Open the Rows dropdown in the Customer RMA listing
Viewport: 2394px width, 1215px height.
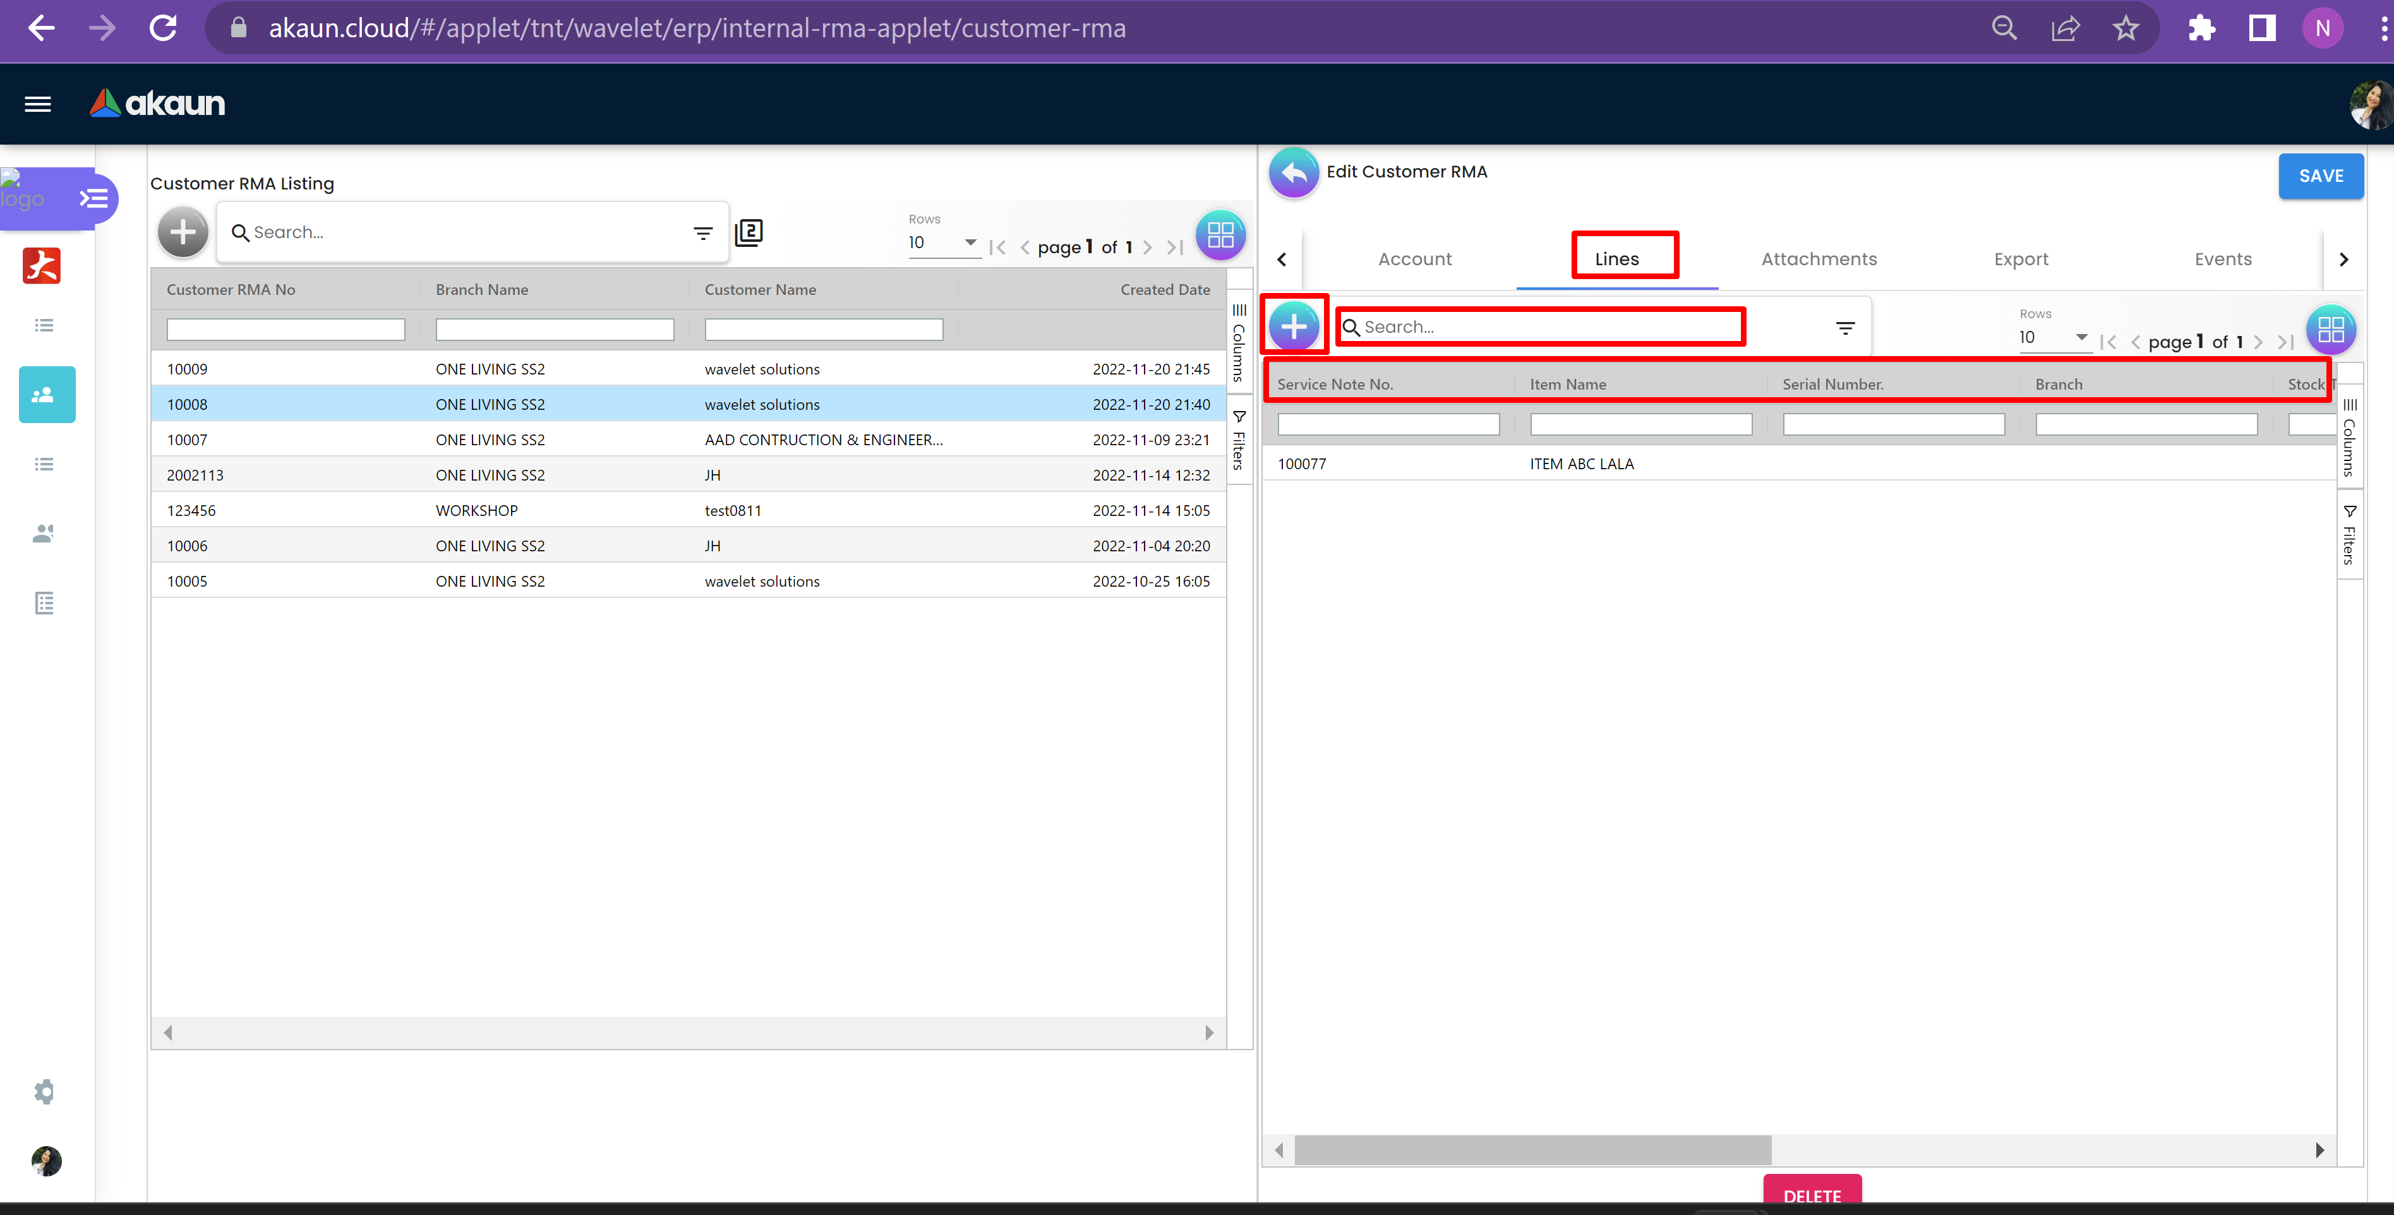[x=942, y=242]
